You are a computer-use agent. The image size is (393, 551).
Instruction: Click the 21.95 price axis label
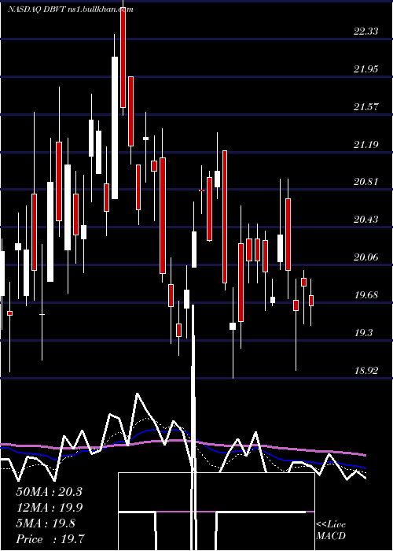point(366,69)
